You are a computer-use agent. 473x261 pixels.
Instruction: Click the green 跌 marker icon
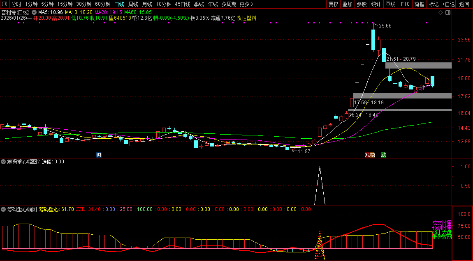click(x=383, y=155)
